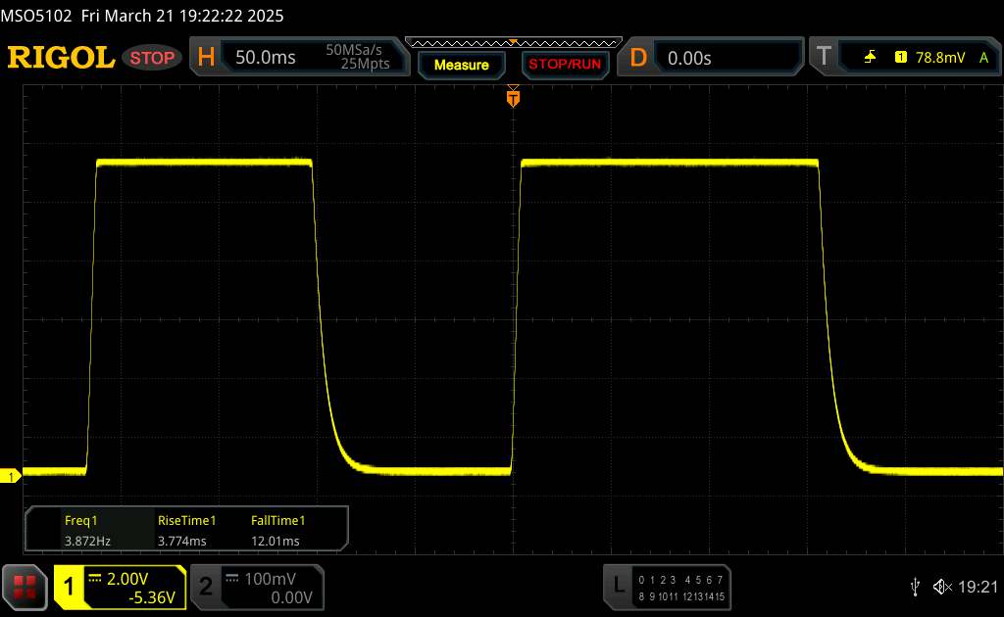Select the orange delay D icon

pos(638,58)
